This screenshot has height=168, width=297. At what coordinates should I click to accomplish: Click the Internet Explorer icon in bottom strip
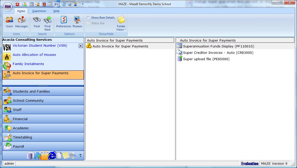pos(52,156)
